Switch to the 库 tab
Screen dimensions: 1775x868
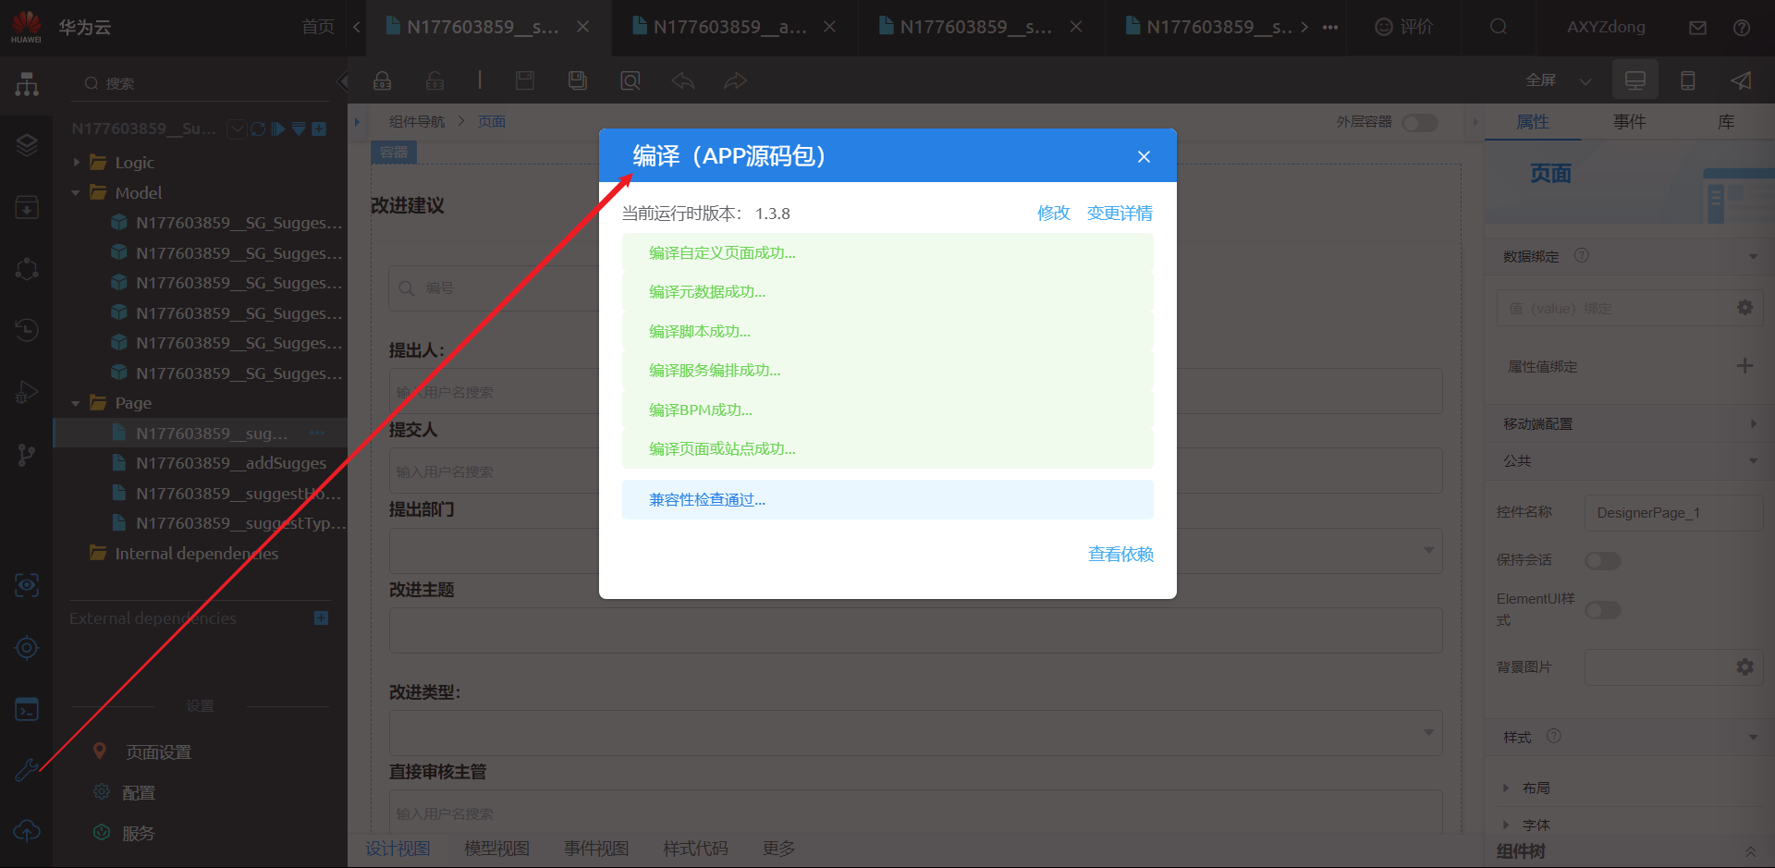(x=1726, y=122)
